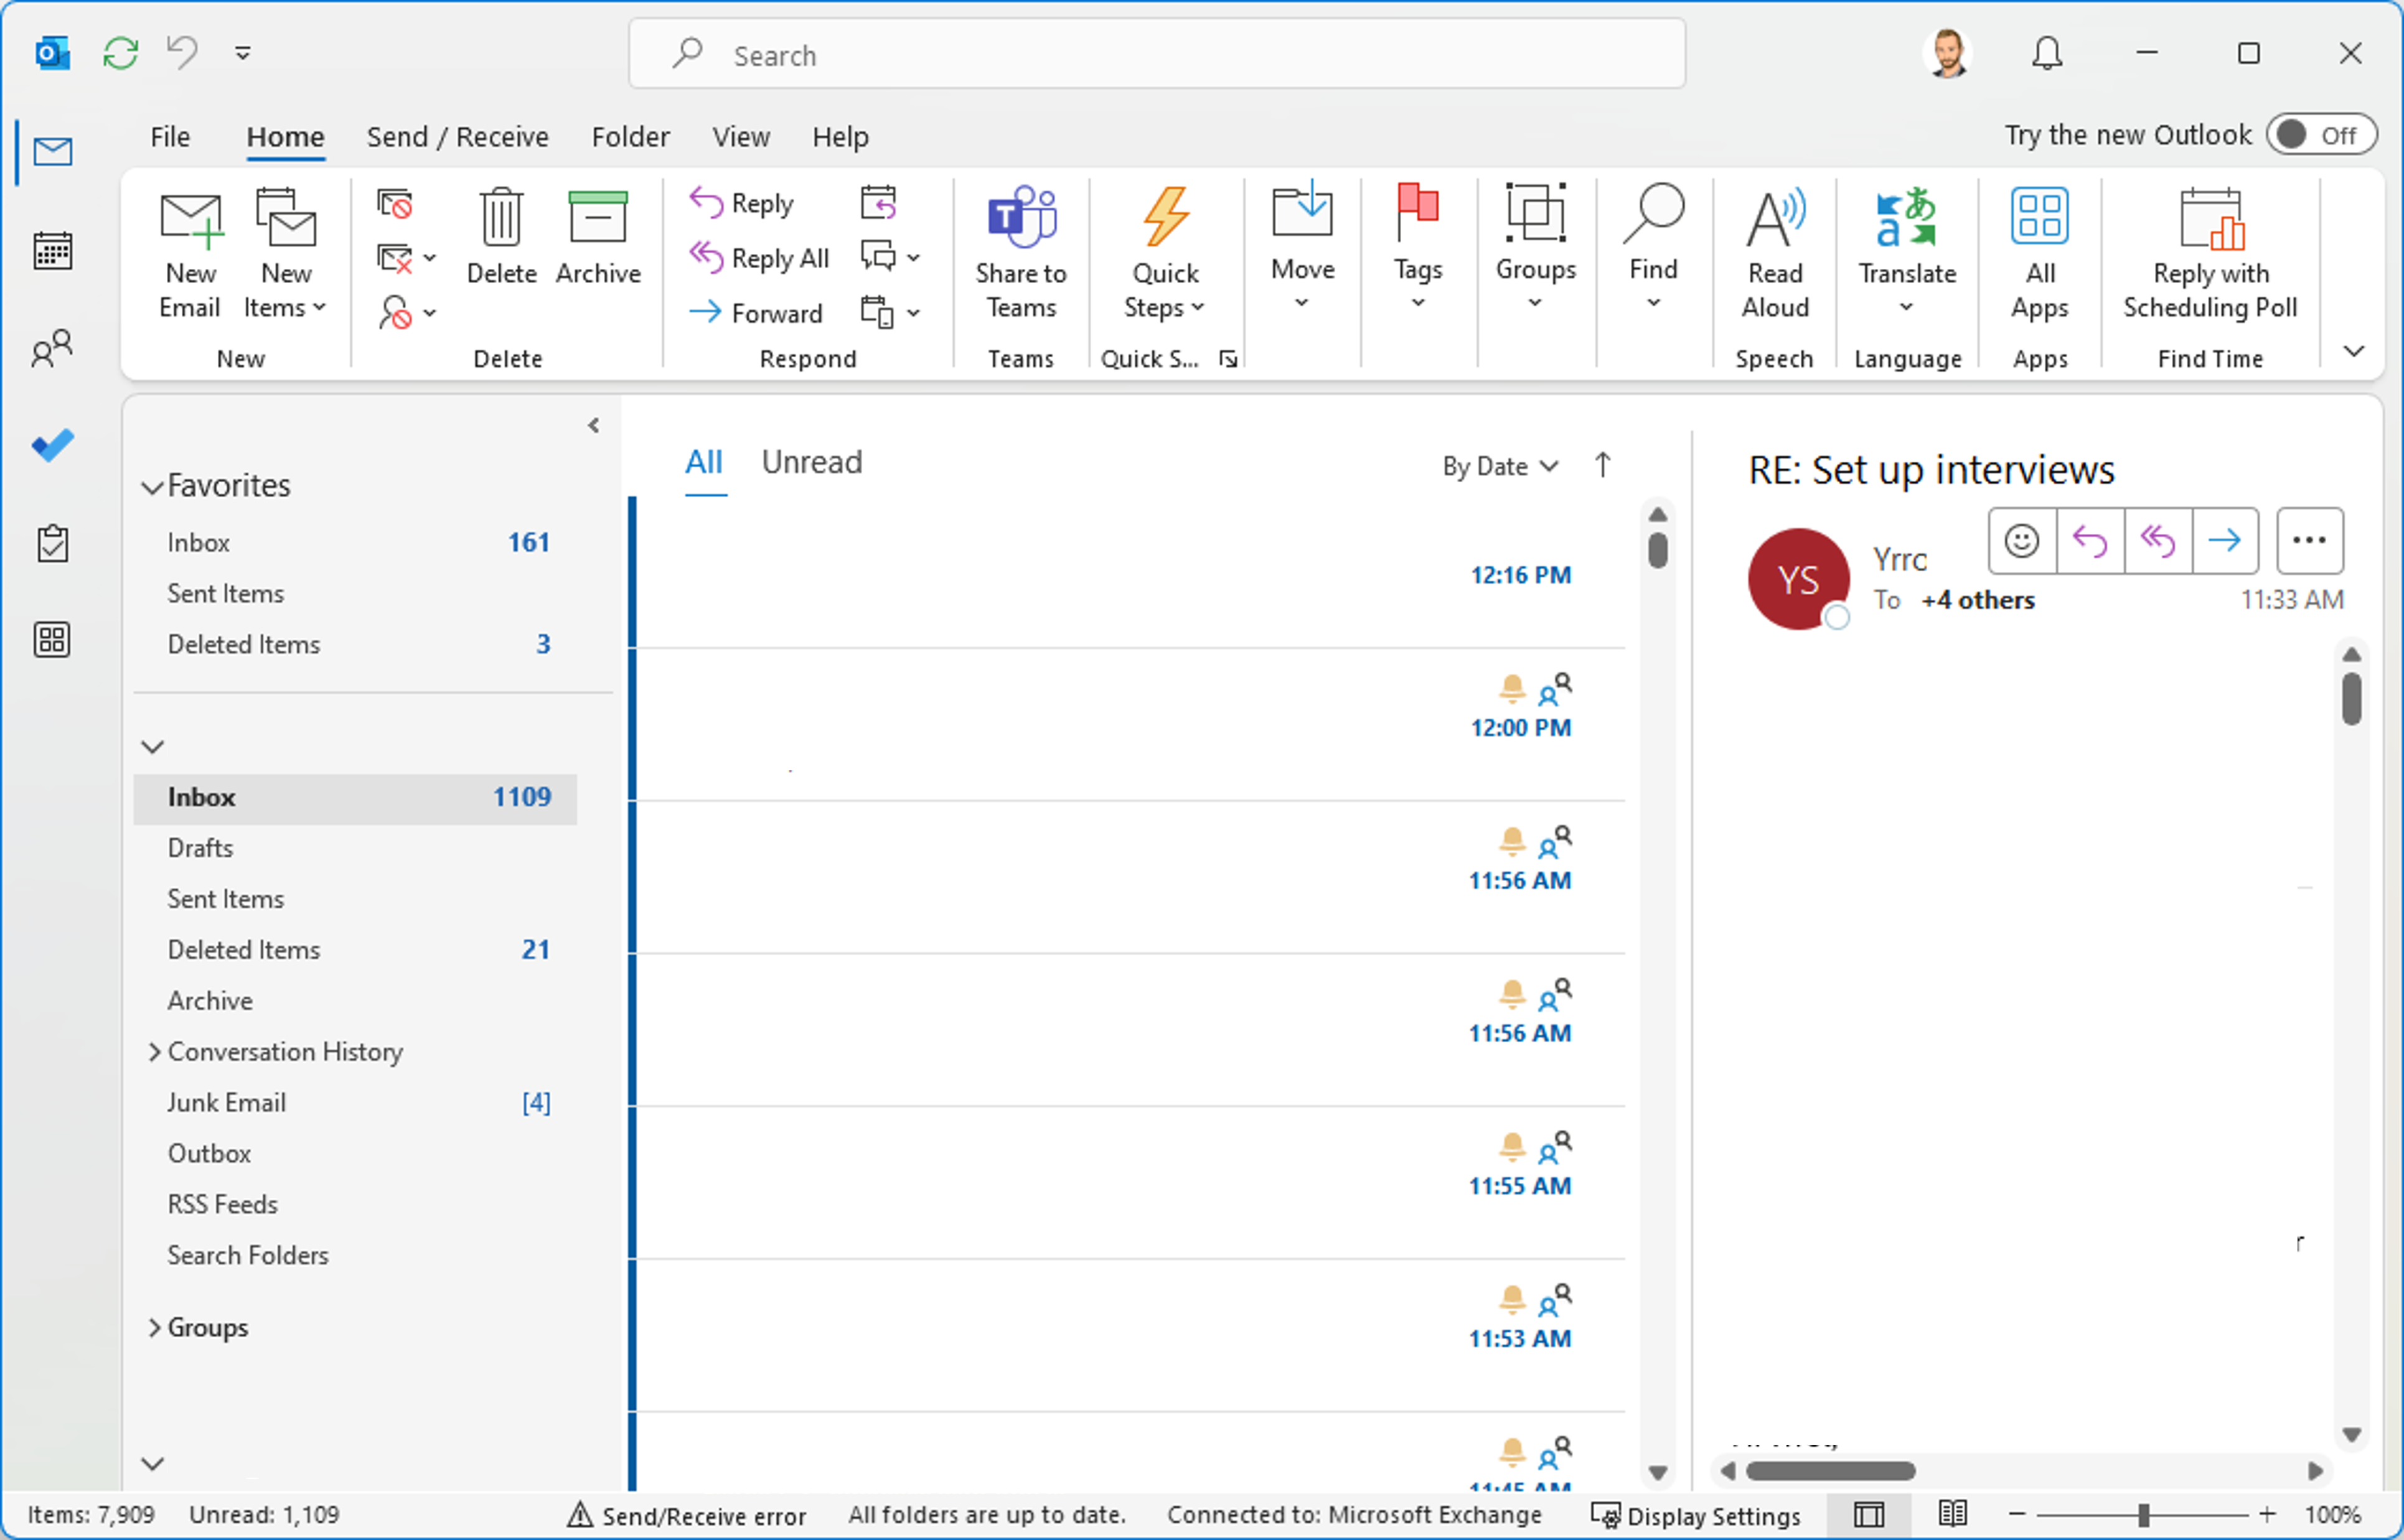Screen dimensions: 2404x1540
Task: Switch to Reading view in status bar
Action: (1953, 1514)
